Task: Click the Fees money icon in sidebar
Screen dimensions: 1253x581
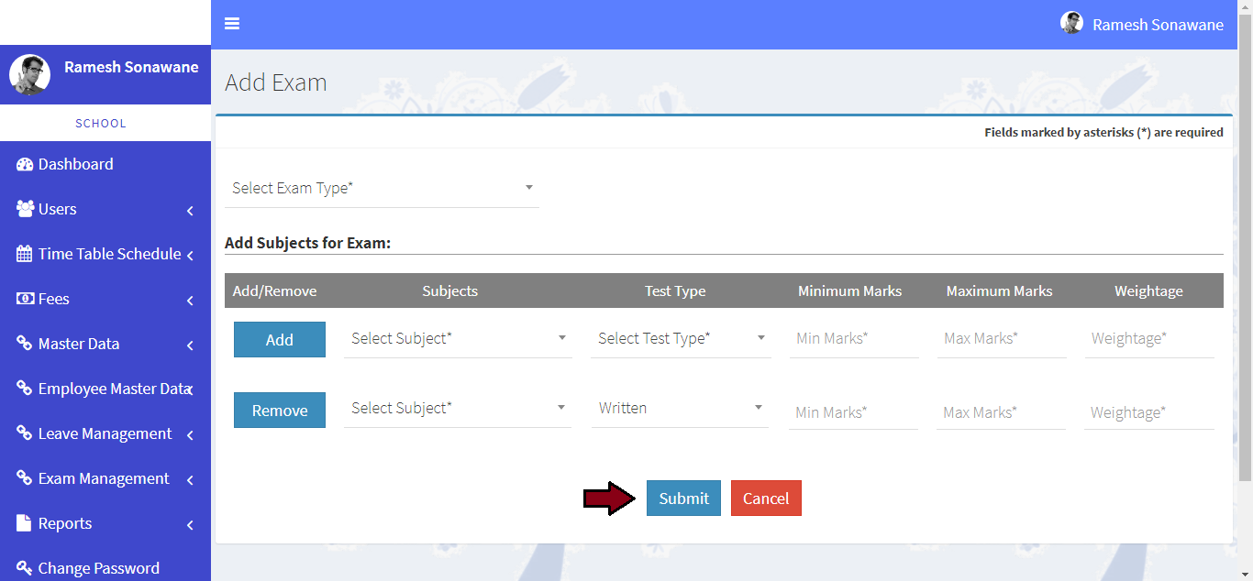Action: tap(25, 299)
